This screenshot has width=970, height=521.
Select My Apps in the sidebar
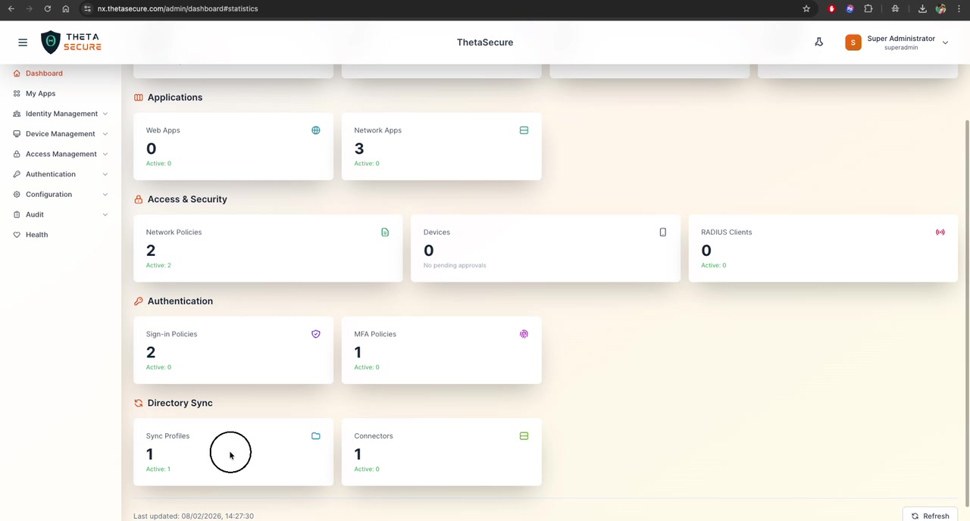pos(40,93)
